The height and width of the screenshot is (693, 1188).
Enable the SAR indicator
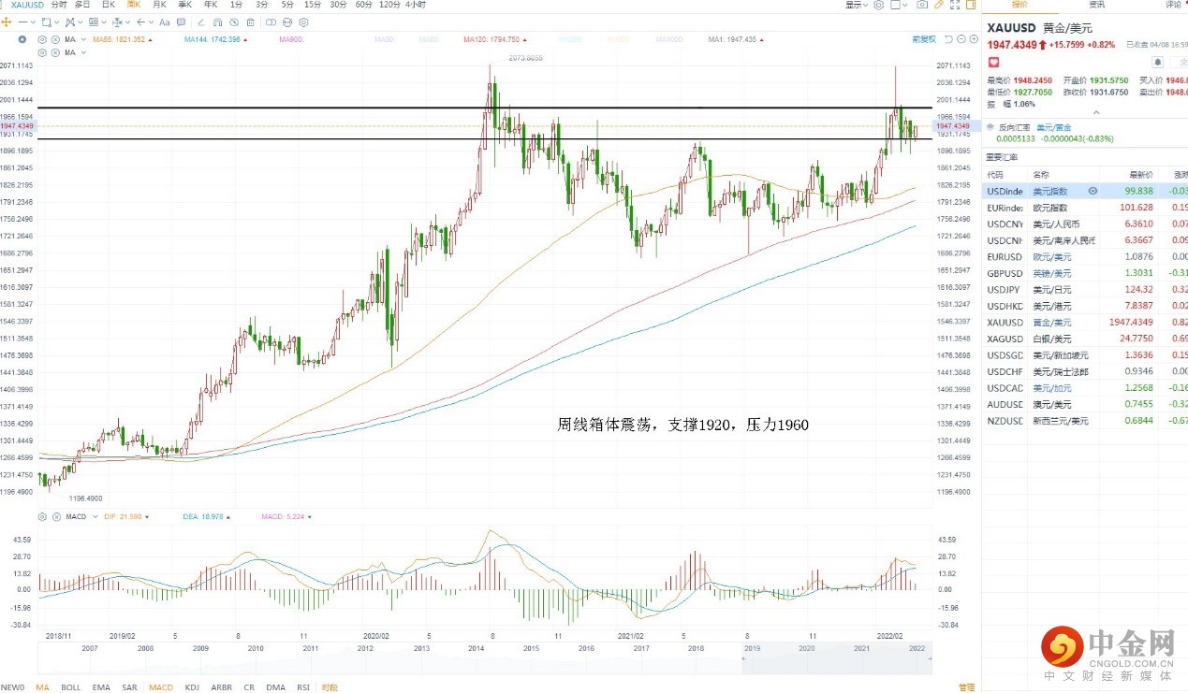click(x=129, y=687)
